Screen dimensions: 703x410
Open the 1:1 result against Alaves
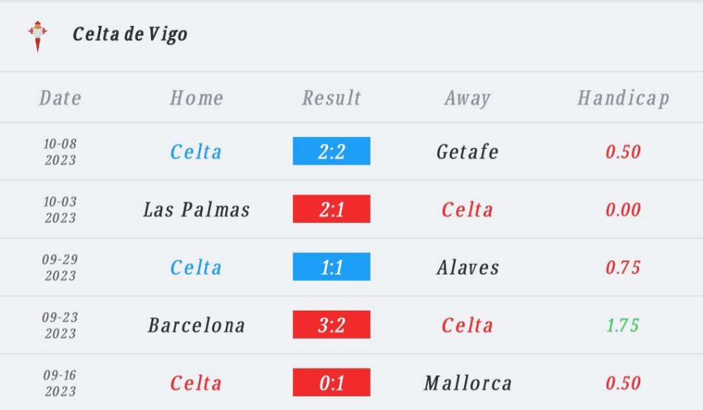pyautogui.click(x=332, y=267)
